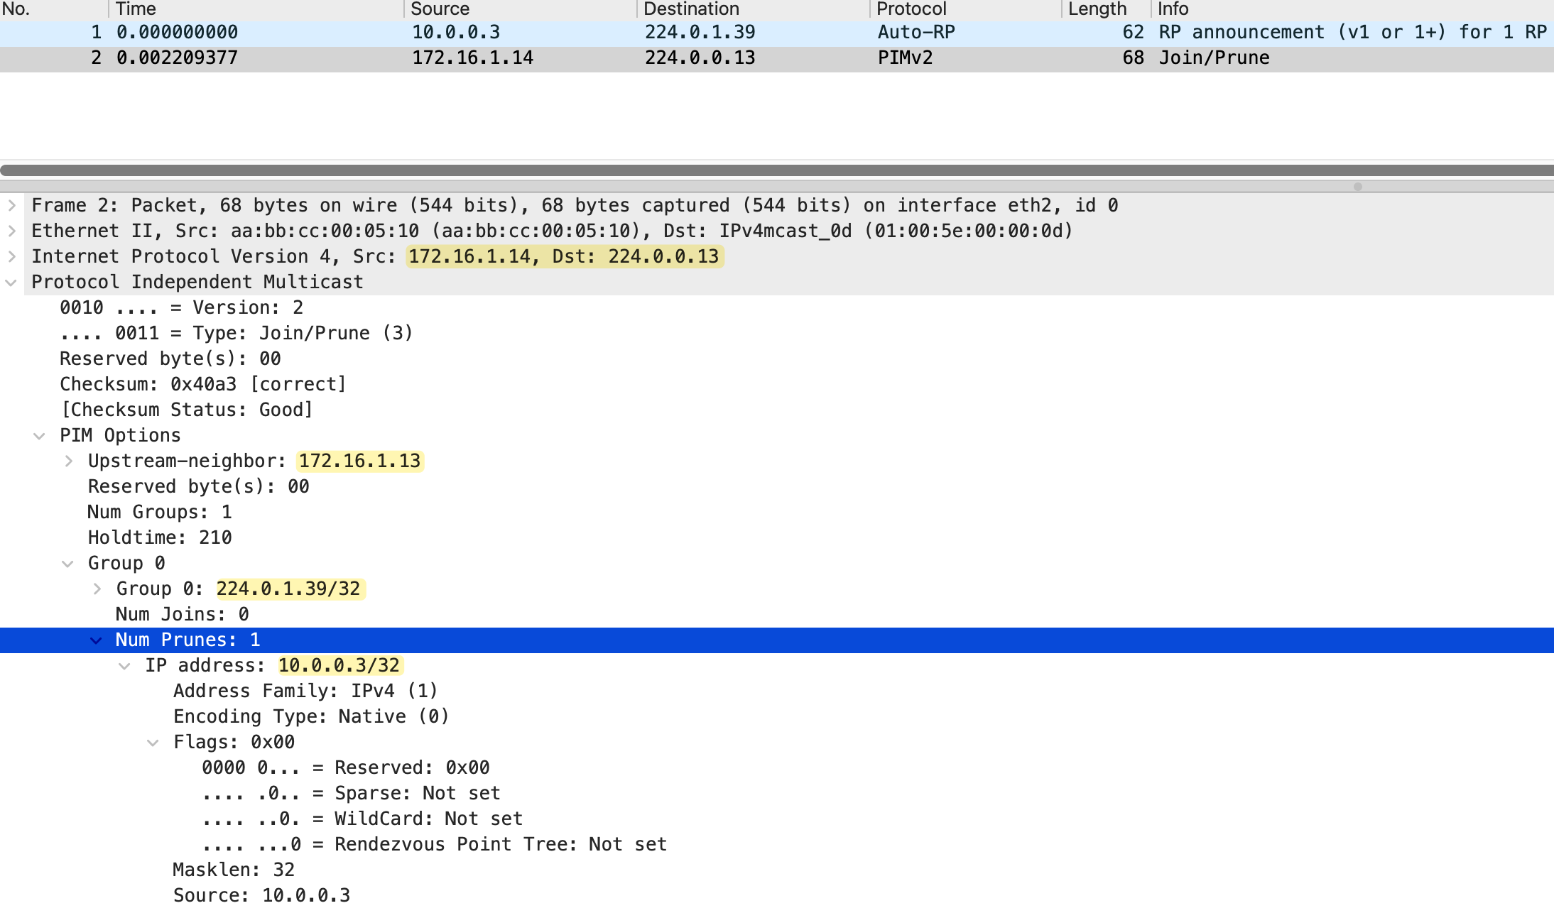Expand the Frame 2 tree row
The image size is (1554, 913).
(x=12, y=205)
